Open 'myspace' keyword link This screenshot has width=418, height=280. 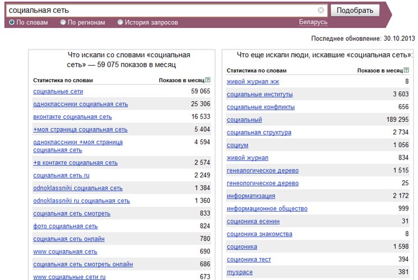point(240,272)
